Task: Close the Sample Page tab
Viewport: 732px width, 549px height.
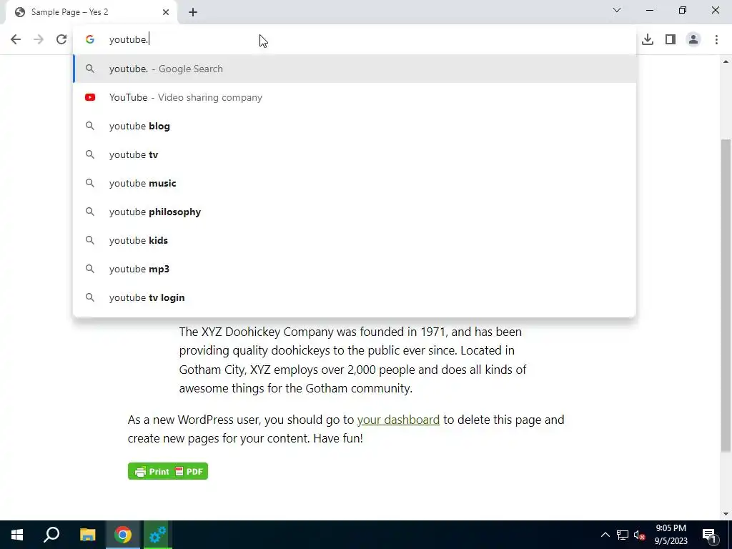Action: point(166,12)
